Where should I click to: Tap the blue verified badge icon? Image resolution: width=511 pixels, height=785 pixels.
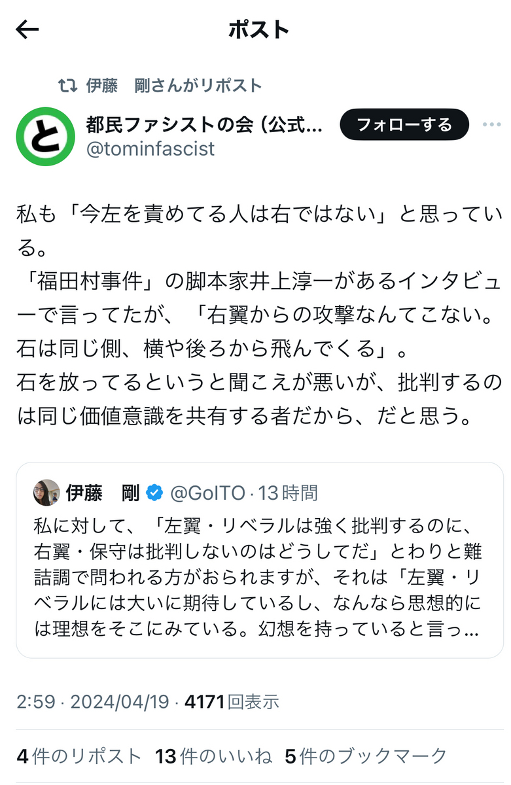154,493
